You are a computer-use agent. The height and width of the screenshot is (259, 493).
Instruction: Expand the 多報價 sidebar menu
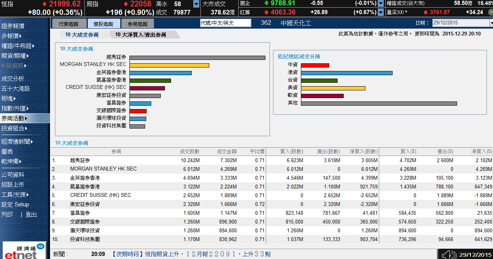[11, 36]
